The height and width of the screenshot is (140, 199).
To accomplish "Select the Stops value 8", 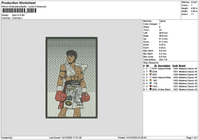I will click(x=160, y=27).
